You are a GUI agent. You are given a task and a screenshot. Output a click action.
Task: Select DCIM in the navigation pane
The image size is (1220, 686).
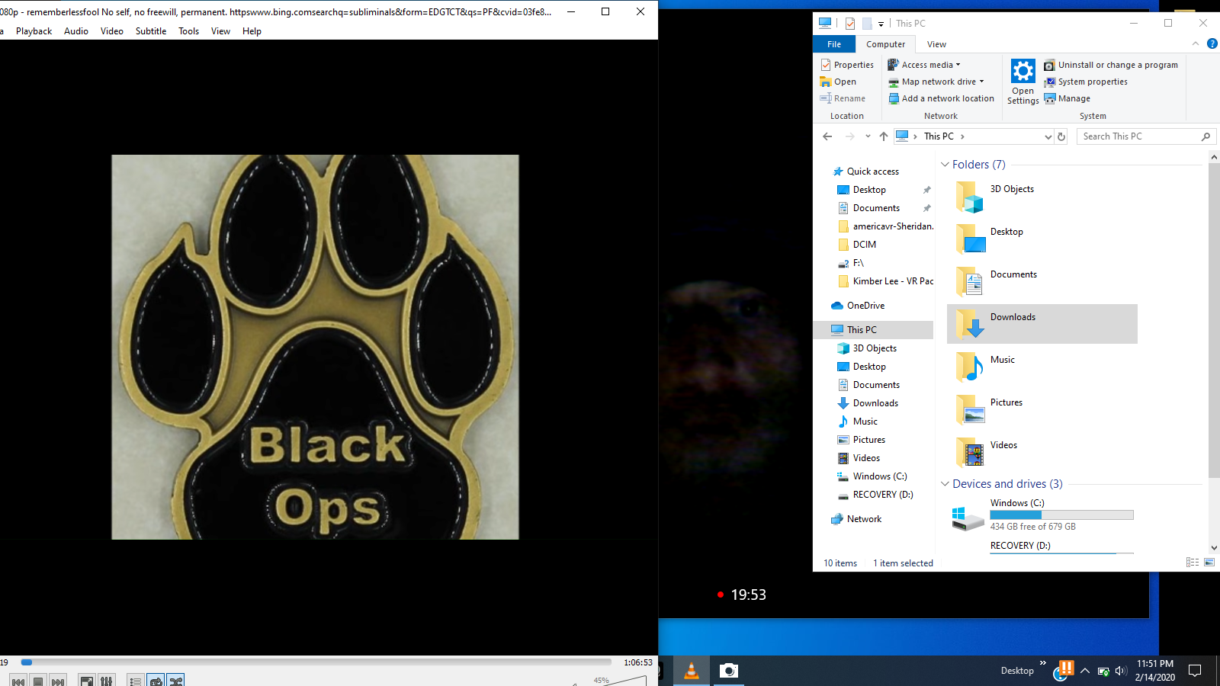[x=864, y=245]
